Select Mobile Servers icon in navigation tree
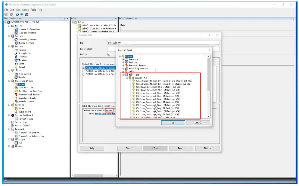 click(x=16, y=43)
